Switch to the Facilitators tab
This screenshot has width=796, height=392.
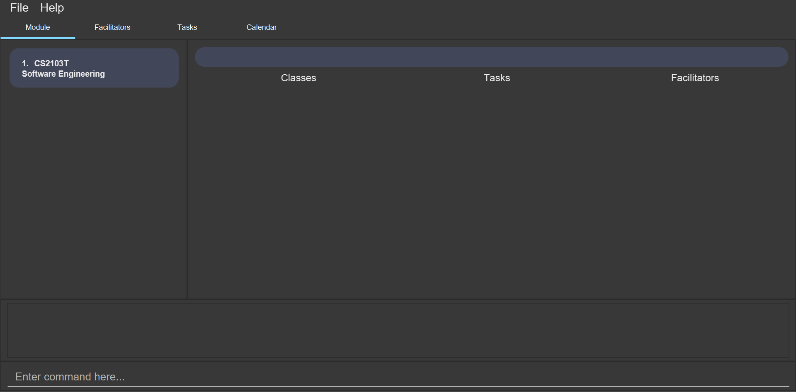click(112, 27)
